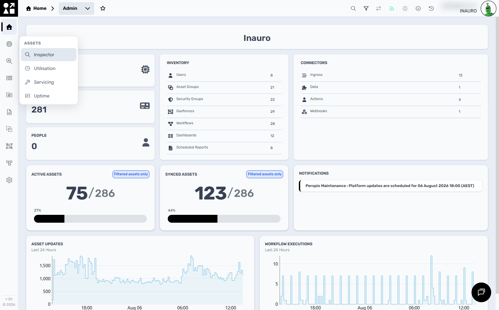The height and width of the screenshot is (310, 499).
Task: Open the Home sidebar icon
Action: coord(9,27)
